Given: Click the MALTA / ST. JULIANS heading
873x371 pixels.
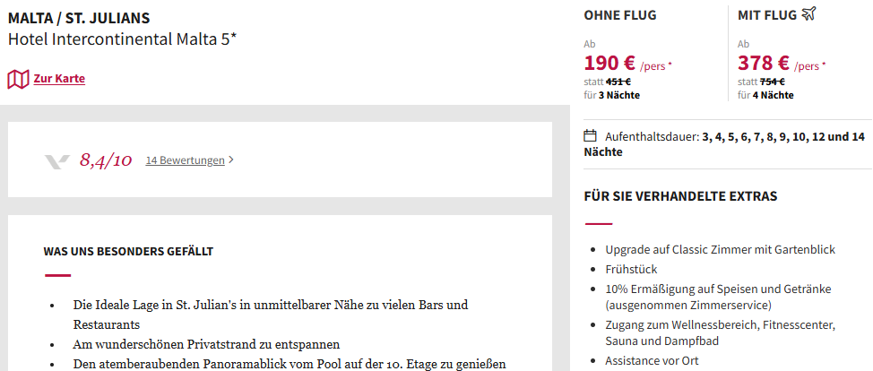Looking at the screenshot, I should tap(79, 18).
